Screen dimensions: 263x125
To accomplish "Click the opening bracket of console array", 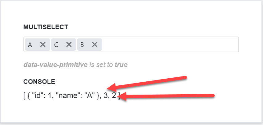I will pyautogui.click(x=24, y=96).
